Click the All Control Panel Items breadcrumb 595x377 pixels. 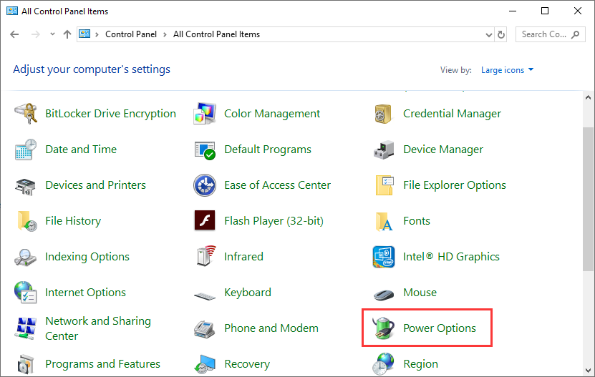pyautogui.click(x=216, y=34)
